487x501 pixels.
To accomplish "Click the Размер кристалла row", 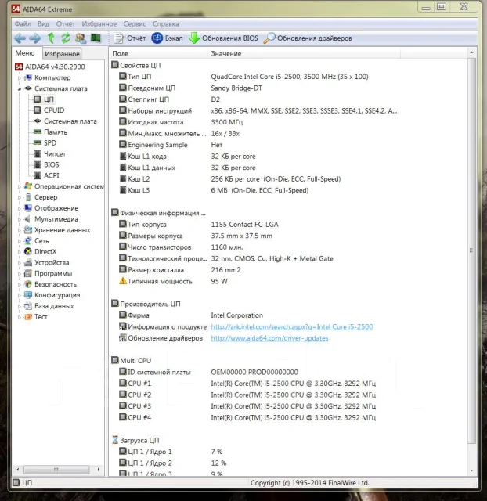I will pos(180,270).
